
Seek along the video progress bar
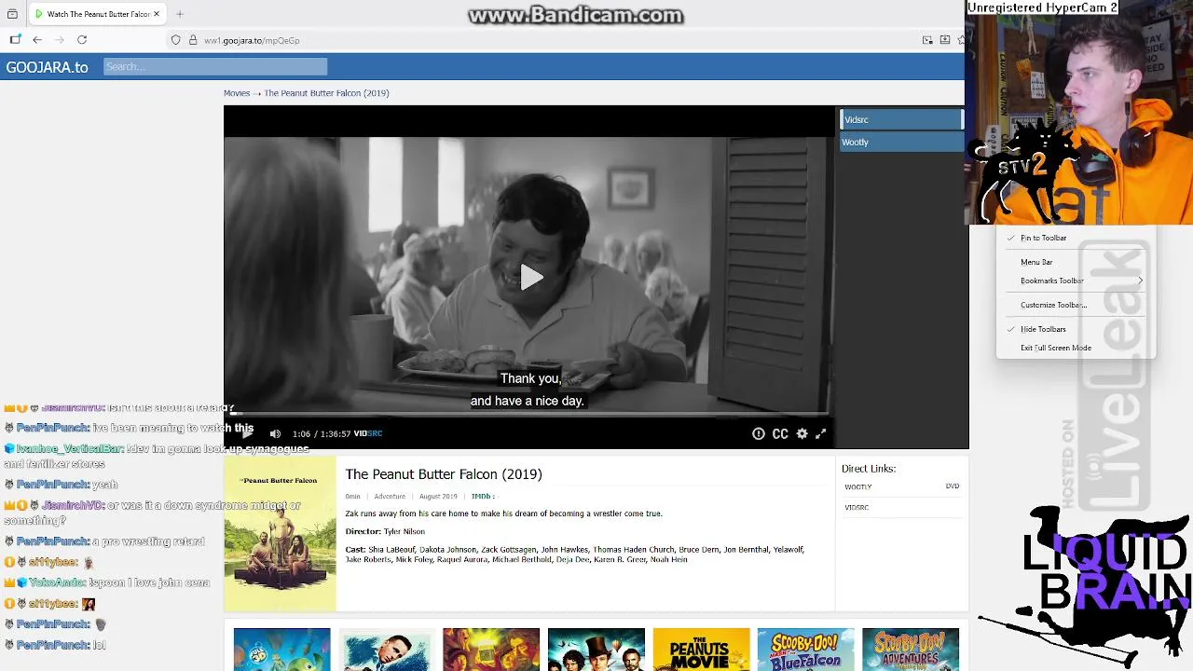pos(529,413)
